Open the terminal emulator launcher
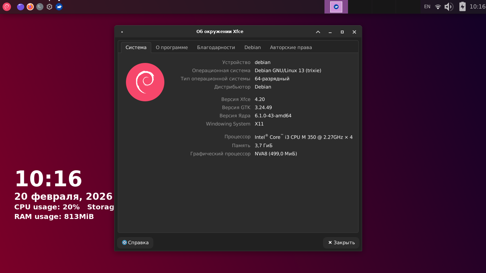Image resolution: width=486 pixels, height=273 pixels. [x=40, y=7]
